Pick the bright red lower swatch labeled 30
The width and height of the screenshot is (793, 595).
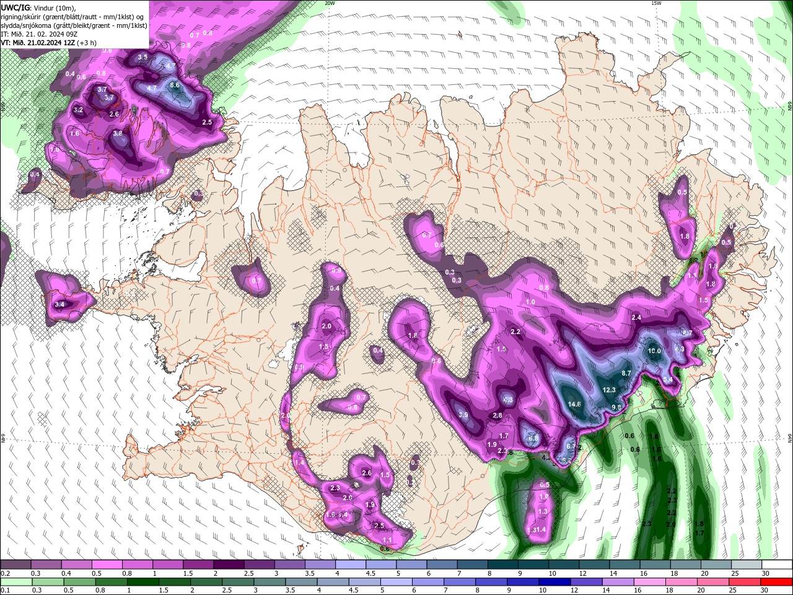778,581
